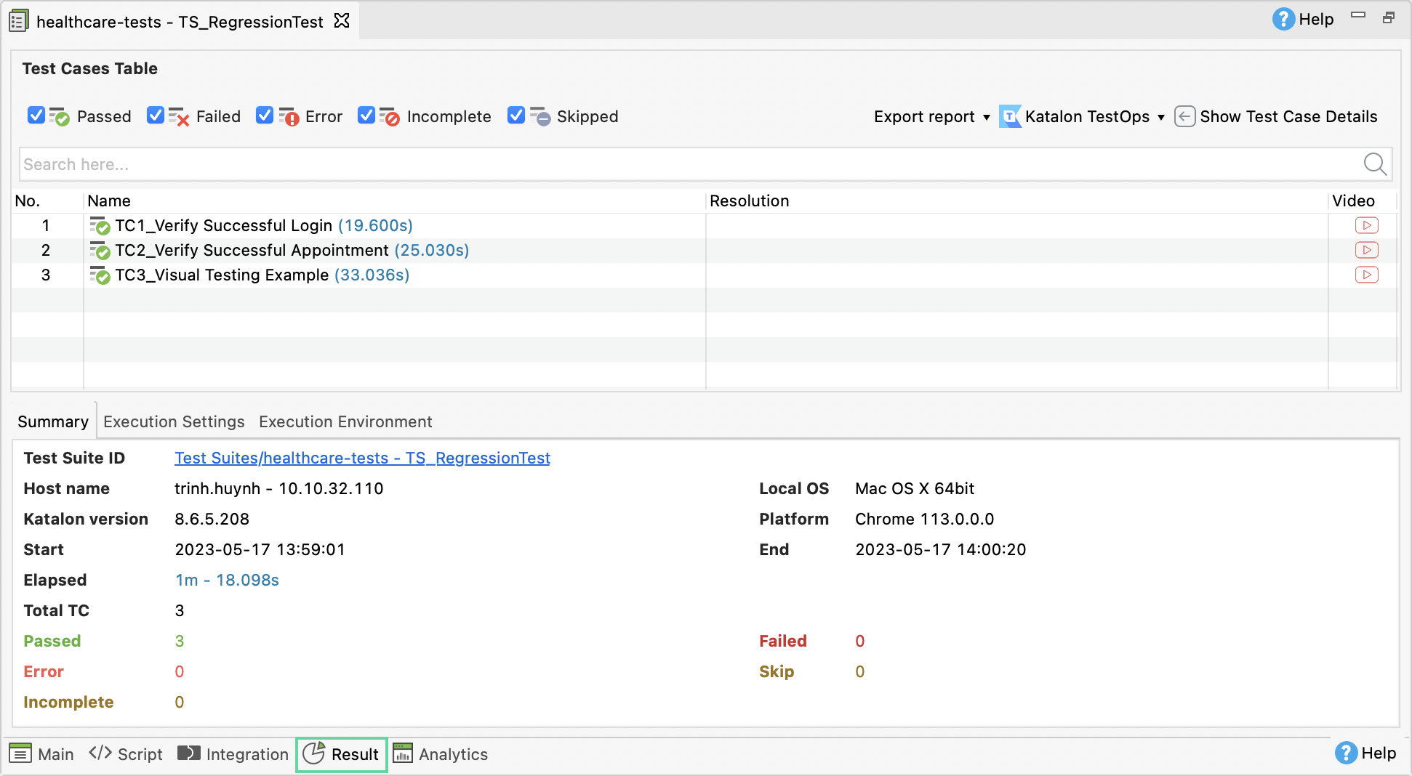
Task: Switch to the Analytics bottom tab
Action: pos(441,754)
